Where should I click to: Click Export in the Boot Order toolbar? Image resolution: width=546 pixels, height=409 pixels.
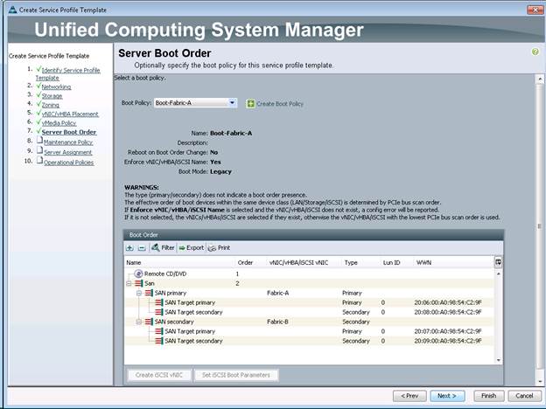point(191,247)
